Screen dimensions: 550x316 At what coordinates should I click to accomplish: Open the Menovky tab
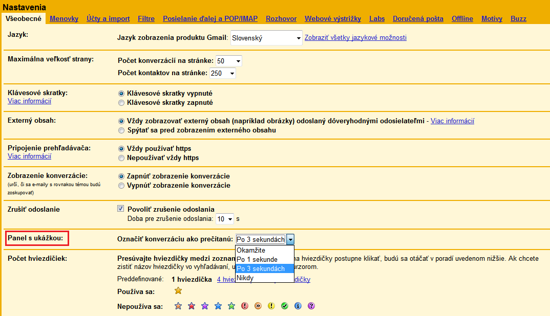tap(64, 18)
